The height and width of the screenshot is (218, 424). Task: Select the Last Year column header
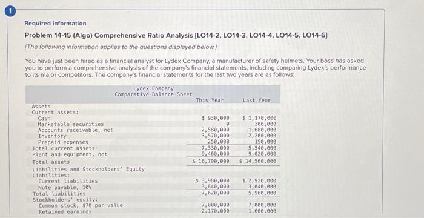click(x=257, y=100)
